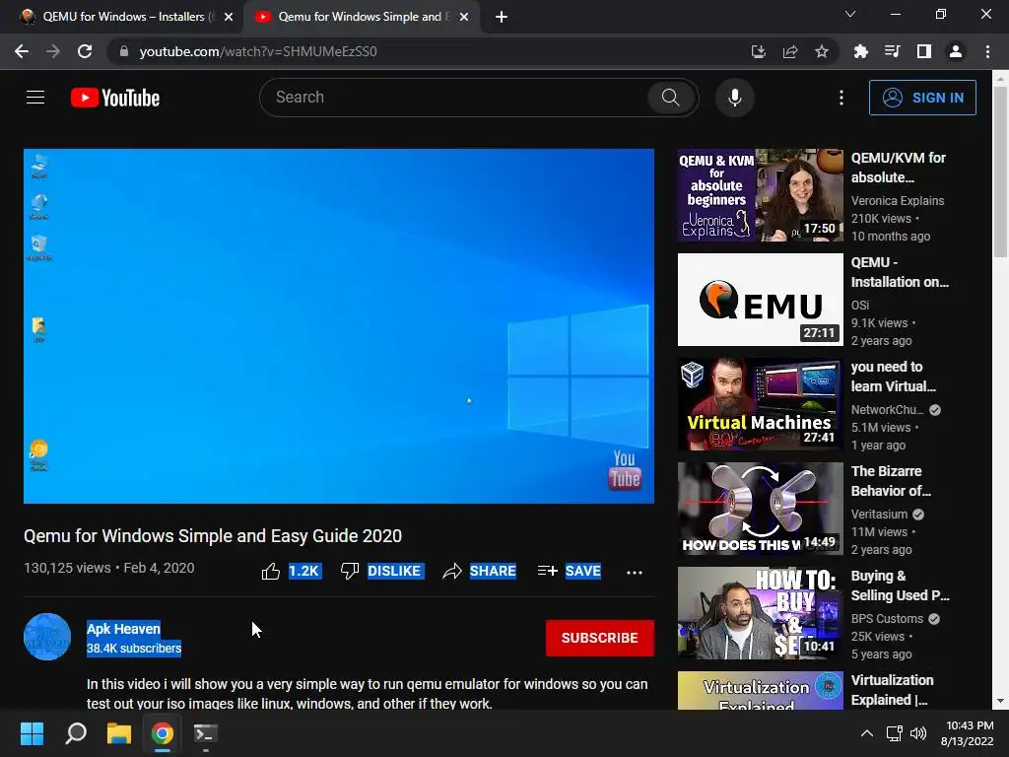
Task: Open QEMU Installation video thumbnail
Action: coord(760,300)
